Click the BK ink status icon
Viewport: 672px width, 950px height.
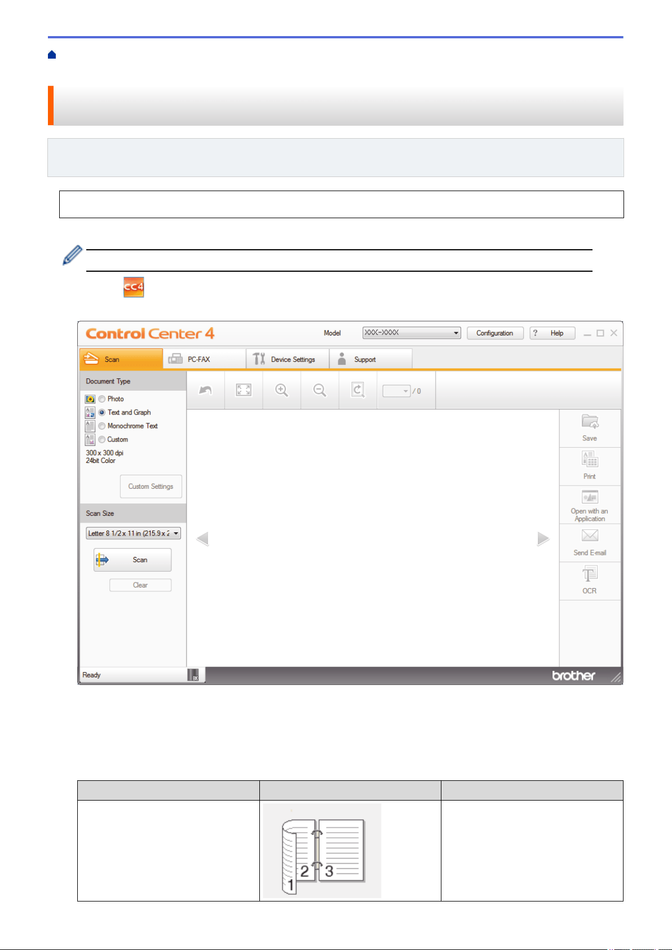(x=193, y=675)
